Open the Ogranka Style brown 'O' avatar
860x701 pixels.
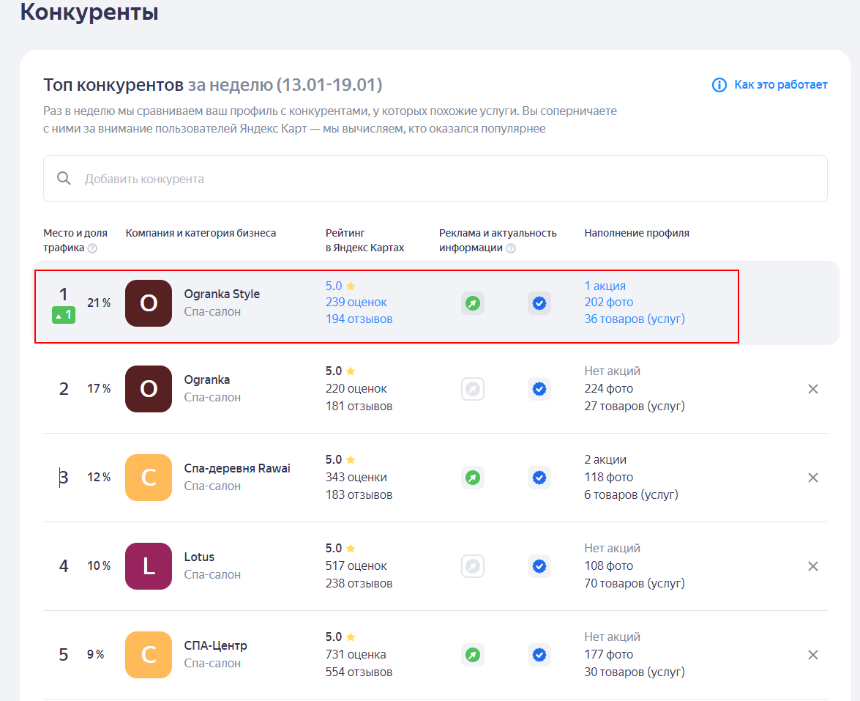(148, 303)
